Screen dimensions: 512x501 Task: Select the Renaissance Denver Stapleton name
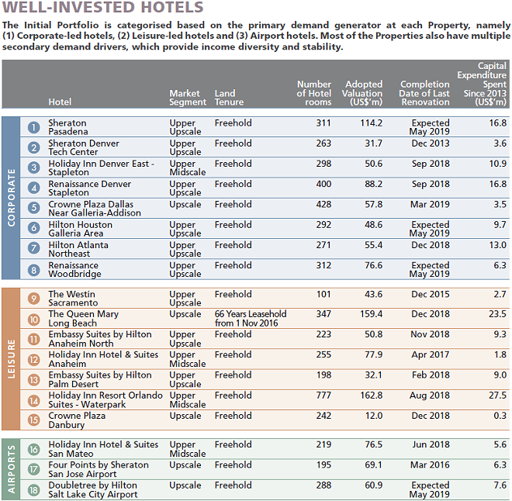(x=90, y=188)
